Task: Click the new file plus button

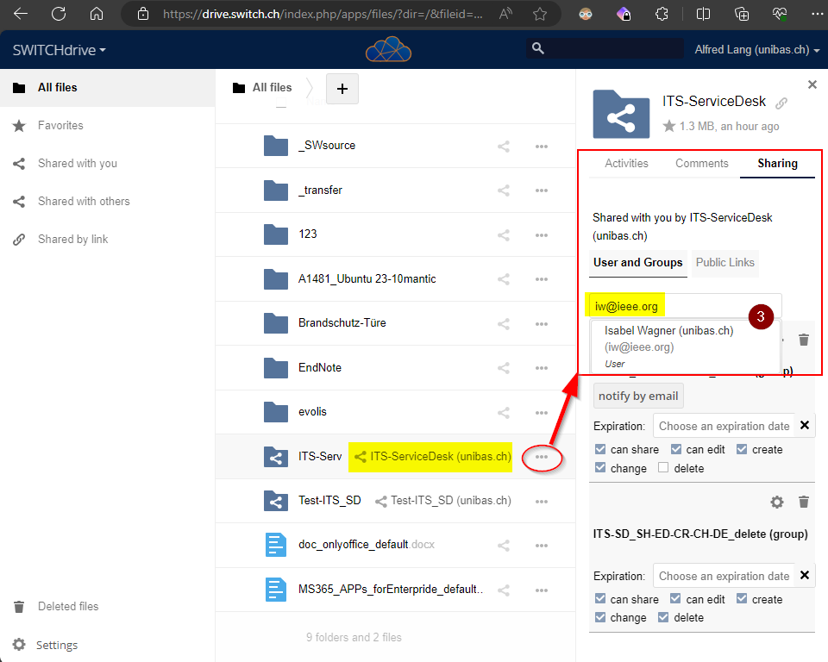Action: 342,89
